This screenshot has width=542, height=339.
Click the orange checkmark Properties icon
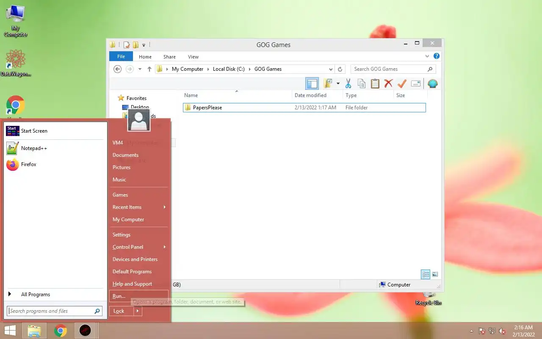click(x=402, y=83)
